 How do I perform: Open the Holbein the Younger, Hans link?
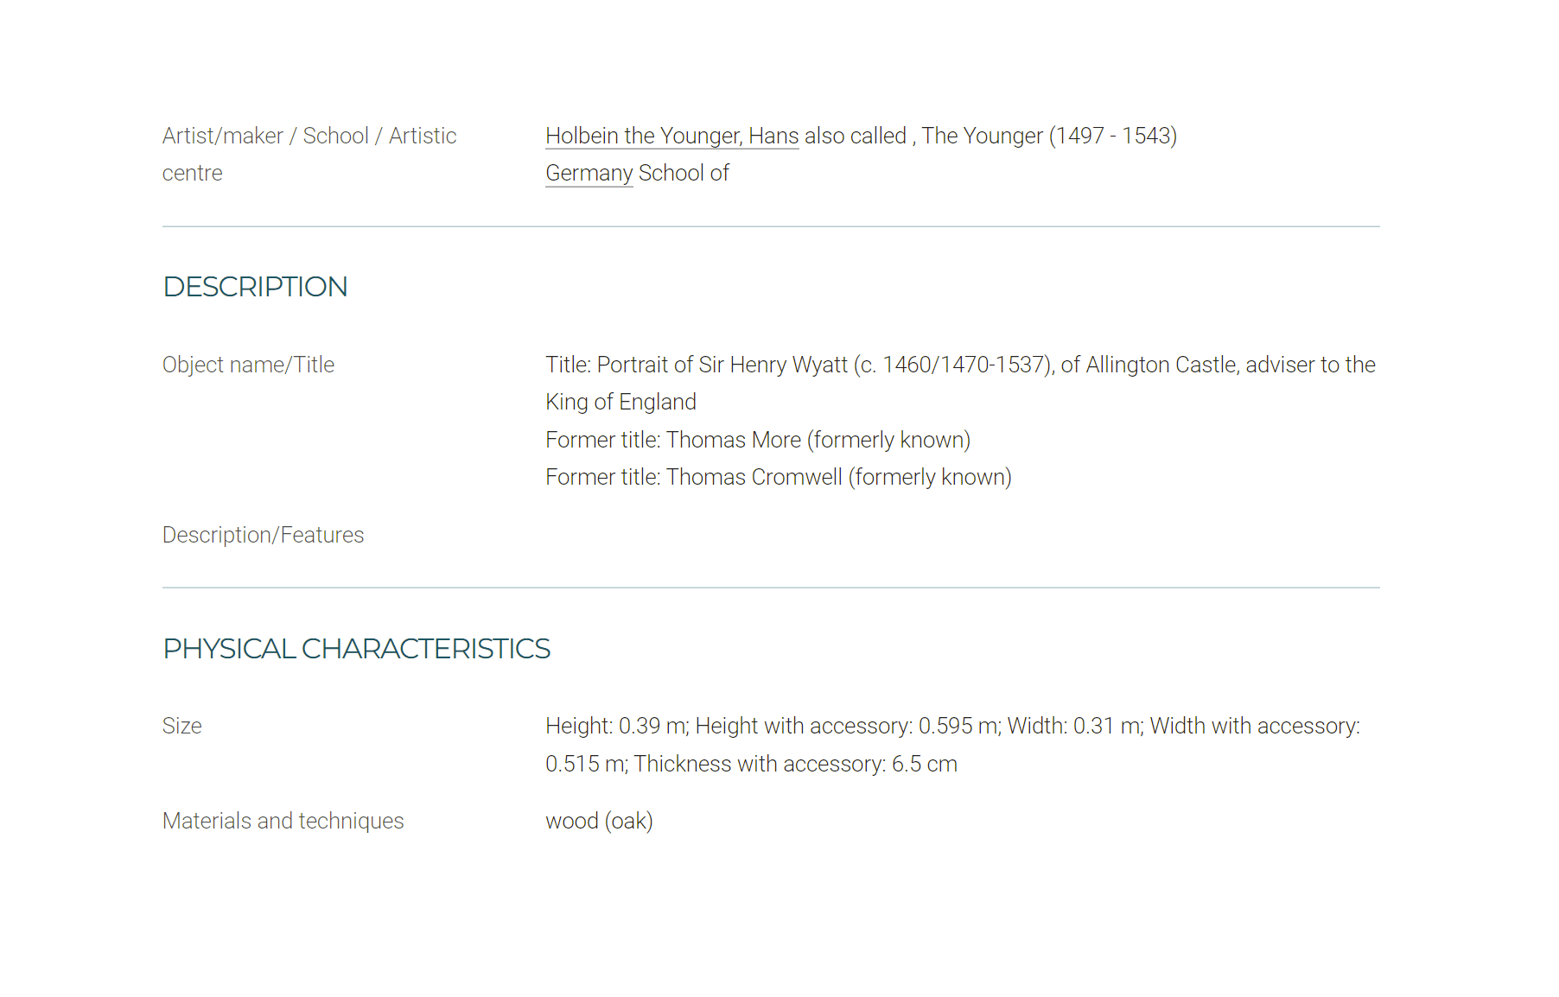click(x=672, y=137)
